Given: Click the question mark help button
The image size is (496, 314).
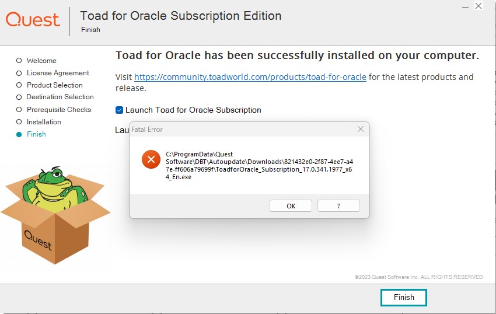Looking at the screenshot, I should (x=338, y=206).
